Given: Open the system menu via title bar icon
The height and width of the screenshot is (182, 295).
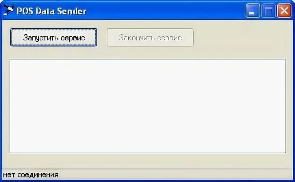Looking at the screenshot, I should pyautogui.click(x=9, y=10).
